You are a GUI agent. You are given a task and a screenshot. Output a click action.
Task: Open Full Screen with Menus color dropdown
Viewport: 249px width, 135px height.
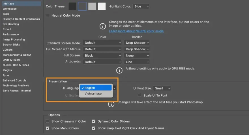coord(102,49)
